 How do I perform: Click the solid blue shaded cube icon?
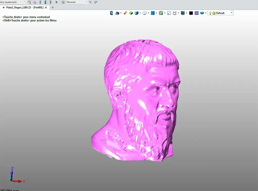pos(136,13)
